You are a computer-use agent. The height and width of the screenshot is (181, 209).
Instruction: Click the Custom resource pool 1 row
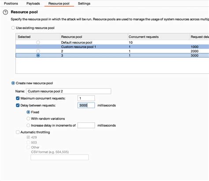tap(112, 47)
